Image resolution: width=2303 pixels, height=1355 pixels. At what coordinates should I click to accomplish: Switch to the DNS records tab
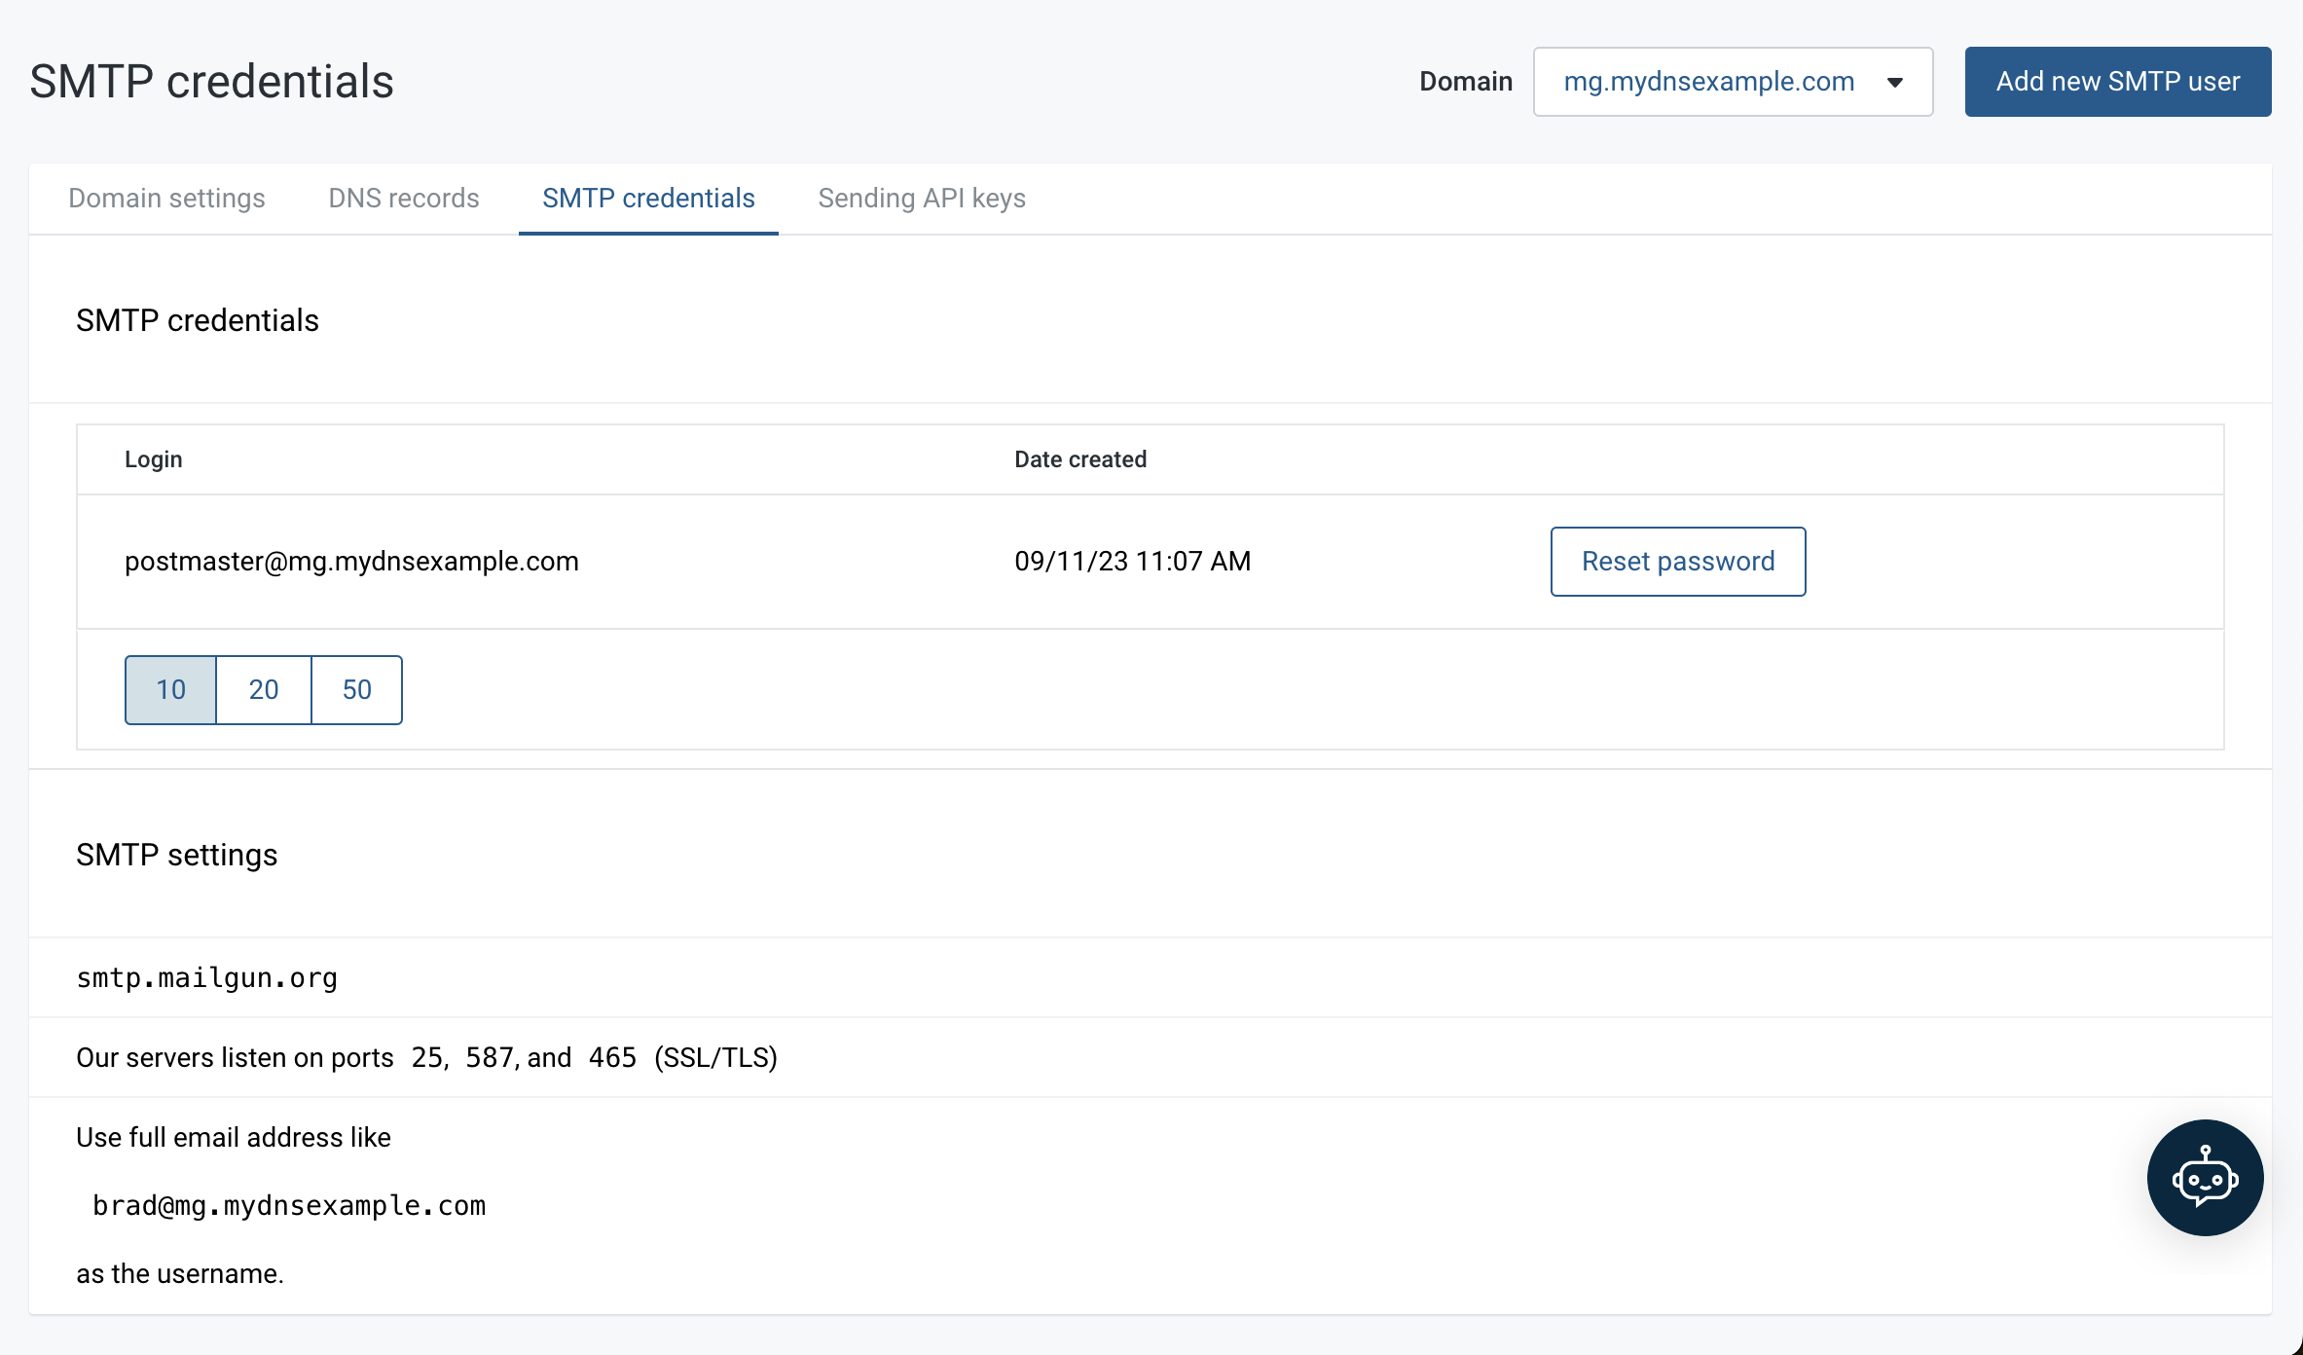coord(403,199)
